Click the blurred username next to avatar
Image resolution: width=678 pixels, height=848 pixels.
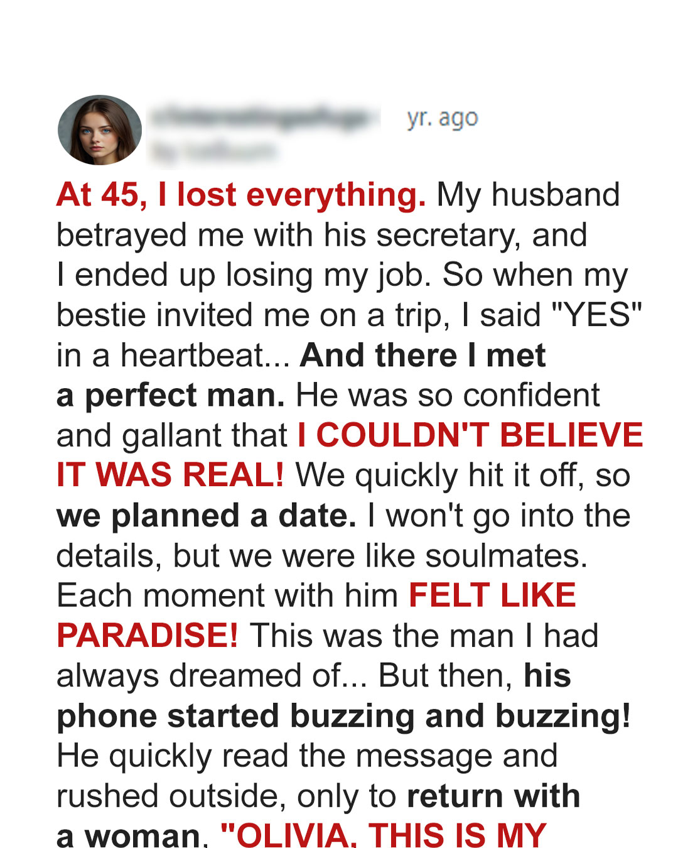[264, 117]
